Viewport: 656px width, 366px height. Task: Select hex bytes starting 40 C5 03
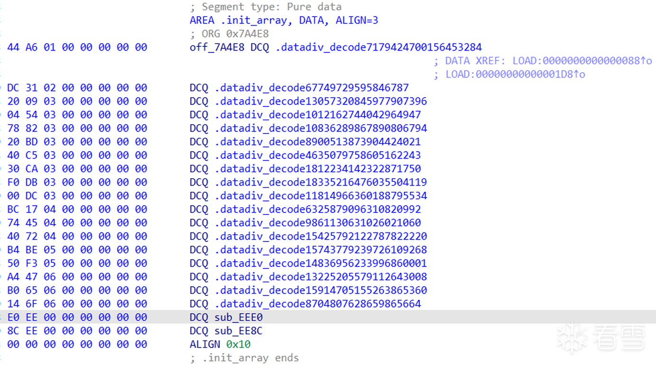pos(77,155)
